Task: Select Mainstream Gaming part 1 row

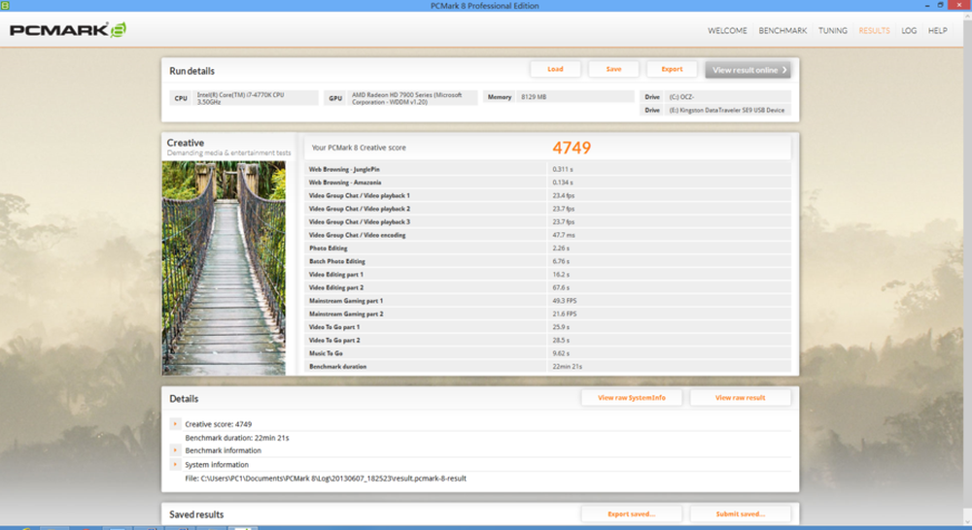Action: coord(548,300)
